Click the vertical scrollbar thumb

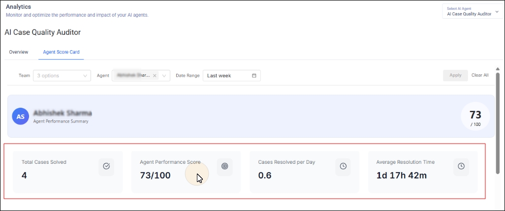[498, 123]
